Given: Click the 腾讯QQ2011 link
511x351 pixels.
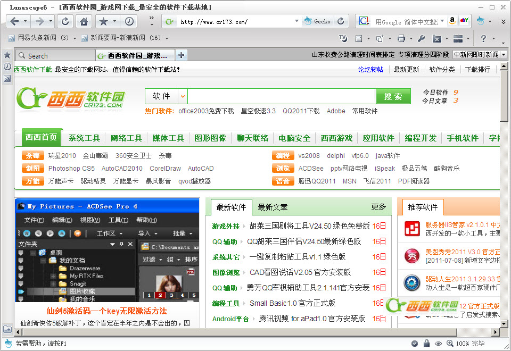Looking at the screenshot, I should point(317,181).
